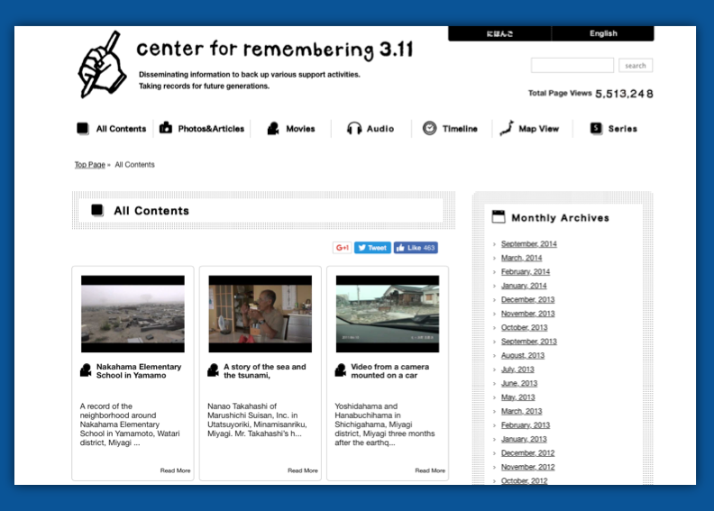Viewport: 714px width, 511px height.
Task: Read More on the sea and tsunami story
Action: (303, 470)
